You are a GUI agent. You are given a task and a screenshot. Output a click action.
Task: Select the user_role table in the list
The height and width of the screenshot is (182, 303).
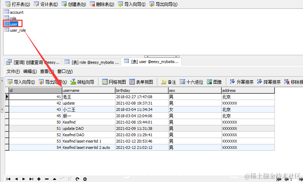click(x=15, y=30)
